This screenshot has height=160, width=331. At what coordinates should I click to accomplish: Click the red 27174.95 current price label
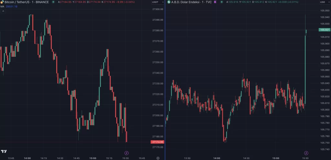tap(157, 142)
